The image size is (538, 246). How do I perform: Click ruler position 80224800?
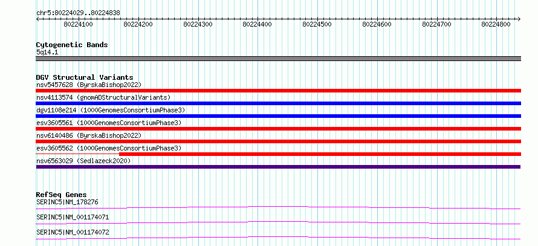pos(496,24)
